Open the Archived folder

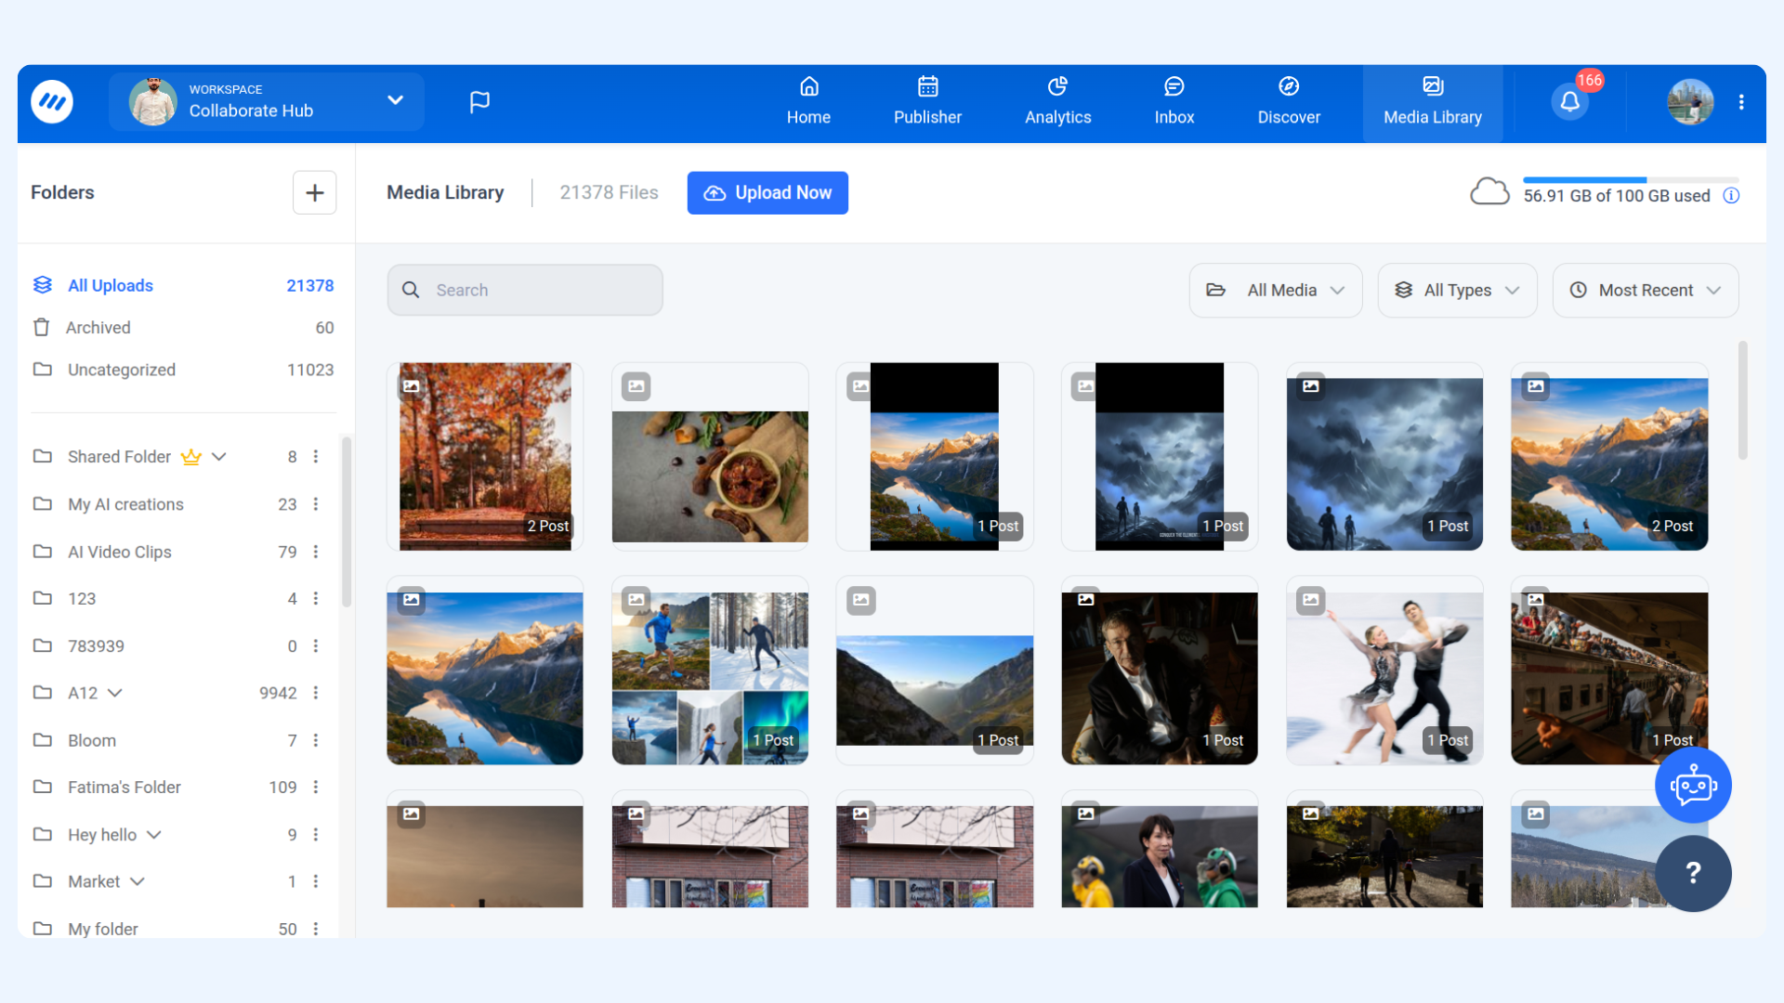click(x=98, y=328)
